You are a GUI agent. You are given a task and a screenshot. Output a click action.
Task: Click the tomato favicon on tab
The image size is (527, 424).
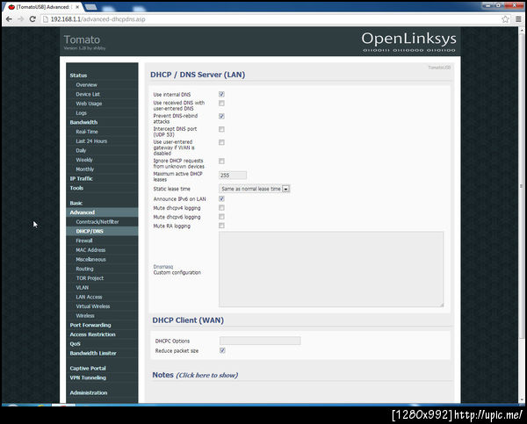[x=11, y=7]
